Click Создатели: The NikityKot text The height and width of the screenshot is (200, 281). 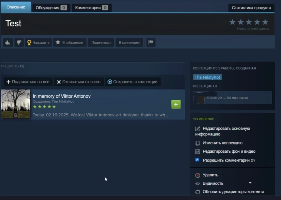(53, 101)
